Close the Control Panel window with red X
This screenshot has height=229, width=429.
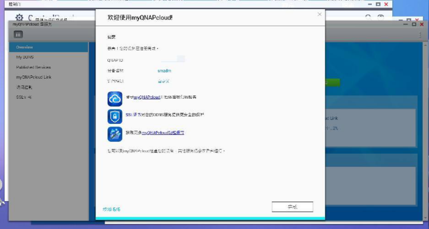coord(386,4)
